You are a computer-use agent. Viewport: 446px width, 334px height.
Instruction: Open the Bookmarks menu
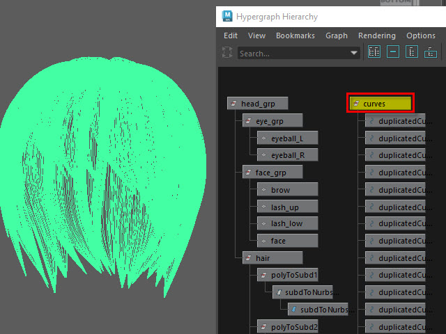[295, 35]
